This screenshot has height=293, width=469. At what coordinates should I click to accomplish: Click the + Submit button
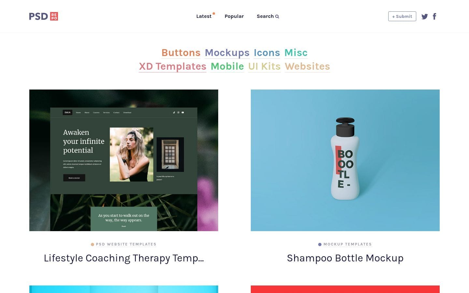click(x=402, y=16)
